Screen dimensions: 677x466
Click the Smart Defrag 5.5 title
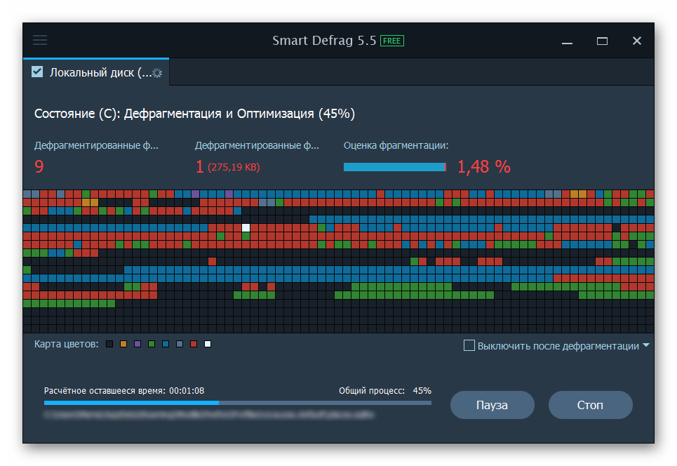click(324, 41)
